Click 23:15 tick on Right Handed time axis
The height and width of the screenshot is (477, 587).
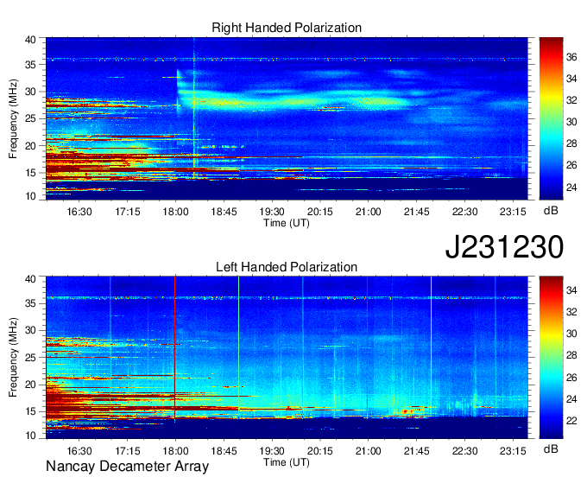tap(513, 212)
